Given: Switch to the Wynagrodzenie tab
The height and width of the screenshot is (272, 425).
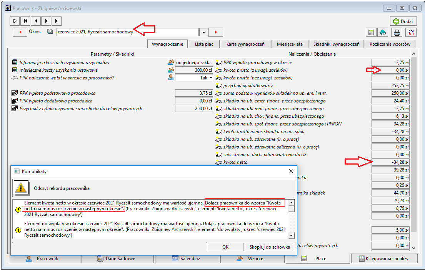Looking at the screenshot, I should click(x=167, y=44).
